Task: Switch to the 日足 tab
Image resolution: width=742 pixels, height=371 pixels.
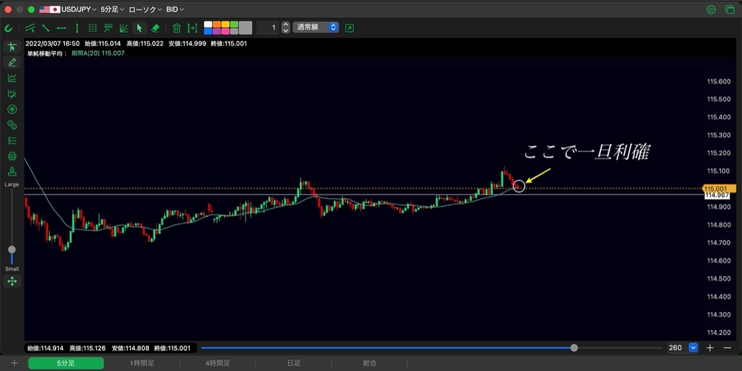Action: (x=294, y=363)
